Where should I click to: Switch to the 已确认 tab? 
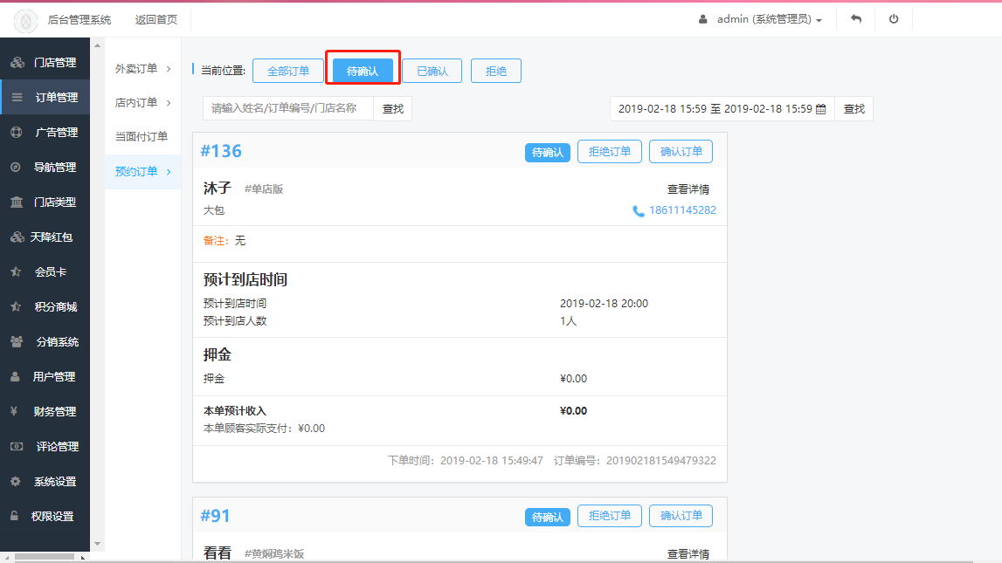coord(432,71)
